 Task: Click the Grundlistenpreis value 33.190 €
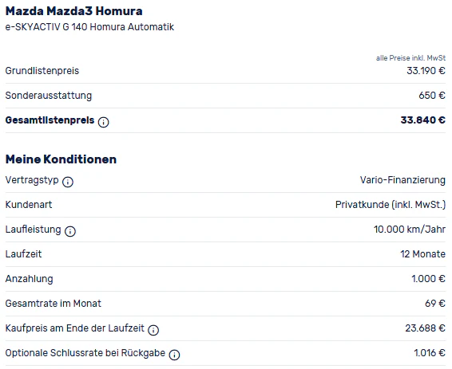point(426,71)
